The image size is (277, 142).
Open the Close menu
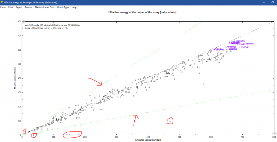pyautogui.click(x=3, y=7)
